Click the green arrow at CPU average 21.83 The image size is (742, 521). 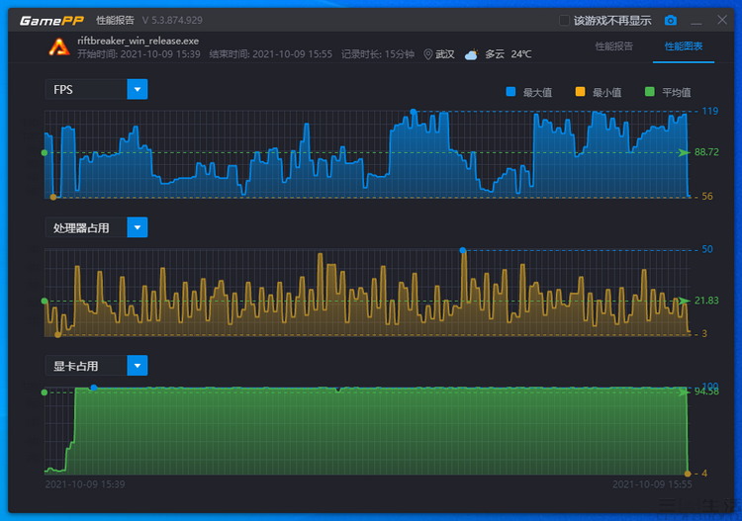pyautogui.click(x=683, y=301)
